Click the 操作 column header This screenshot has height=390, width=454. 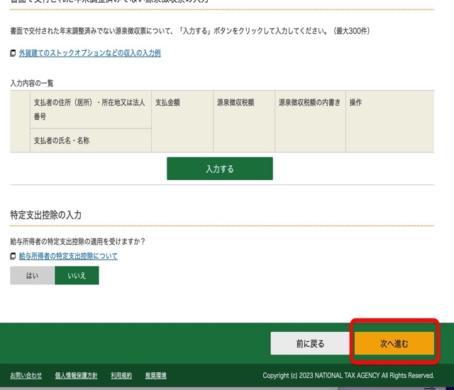(x=355, y=103)
